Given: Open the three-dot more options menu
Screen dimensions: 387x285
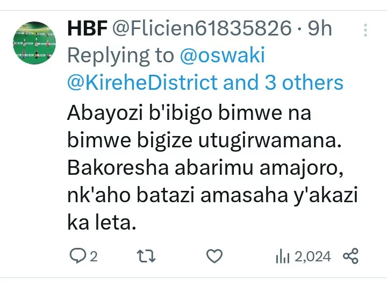Looking at the screenshot, I should 365,30.
